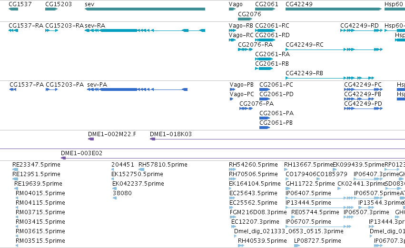Select the CG2061-RB transcript label
Screen dimensions: 405x248
(x=272, y=64)
